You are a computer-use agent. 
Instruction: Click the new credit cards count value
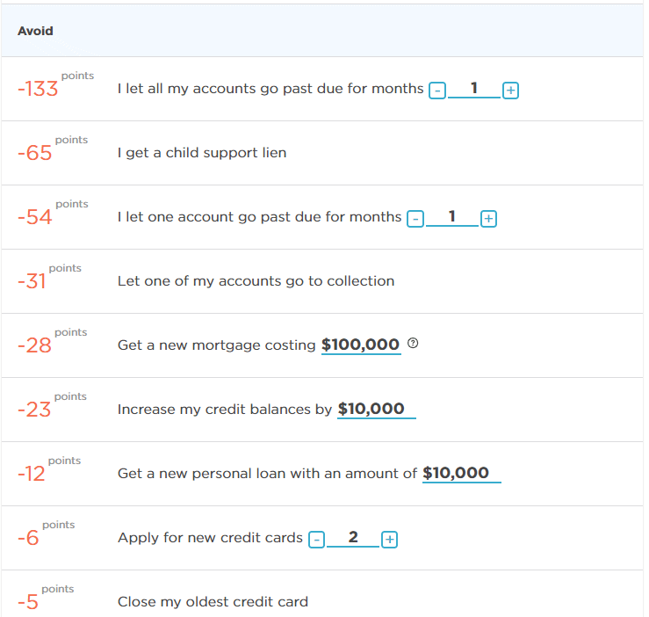(353, 538)
